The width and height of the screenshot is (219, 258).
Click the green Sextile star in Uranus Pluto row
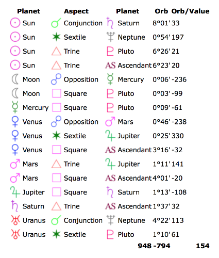(x=56, y=234)
